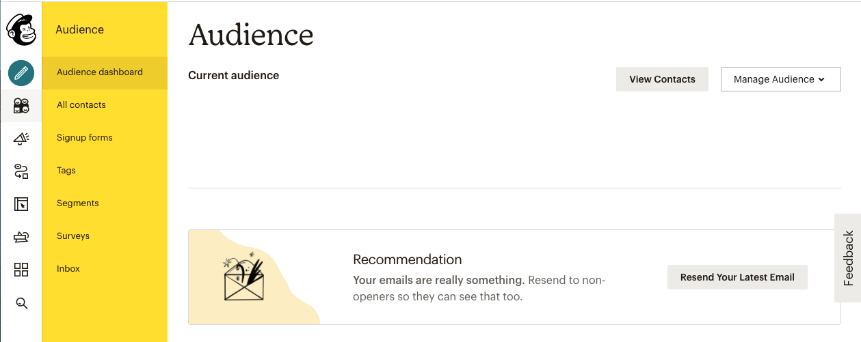Screen dimensions: 861x342
Task: Click the View Contacts button
Action: pos(662,79)
